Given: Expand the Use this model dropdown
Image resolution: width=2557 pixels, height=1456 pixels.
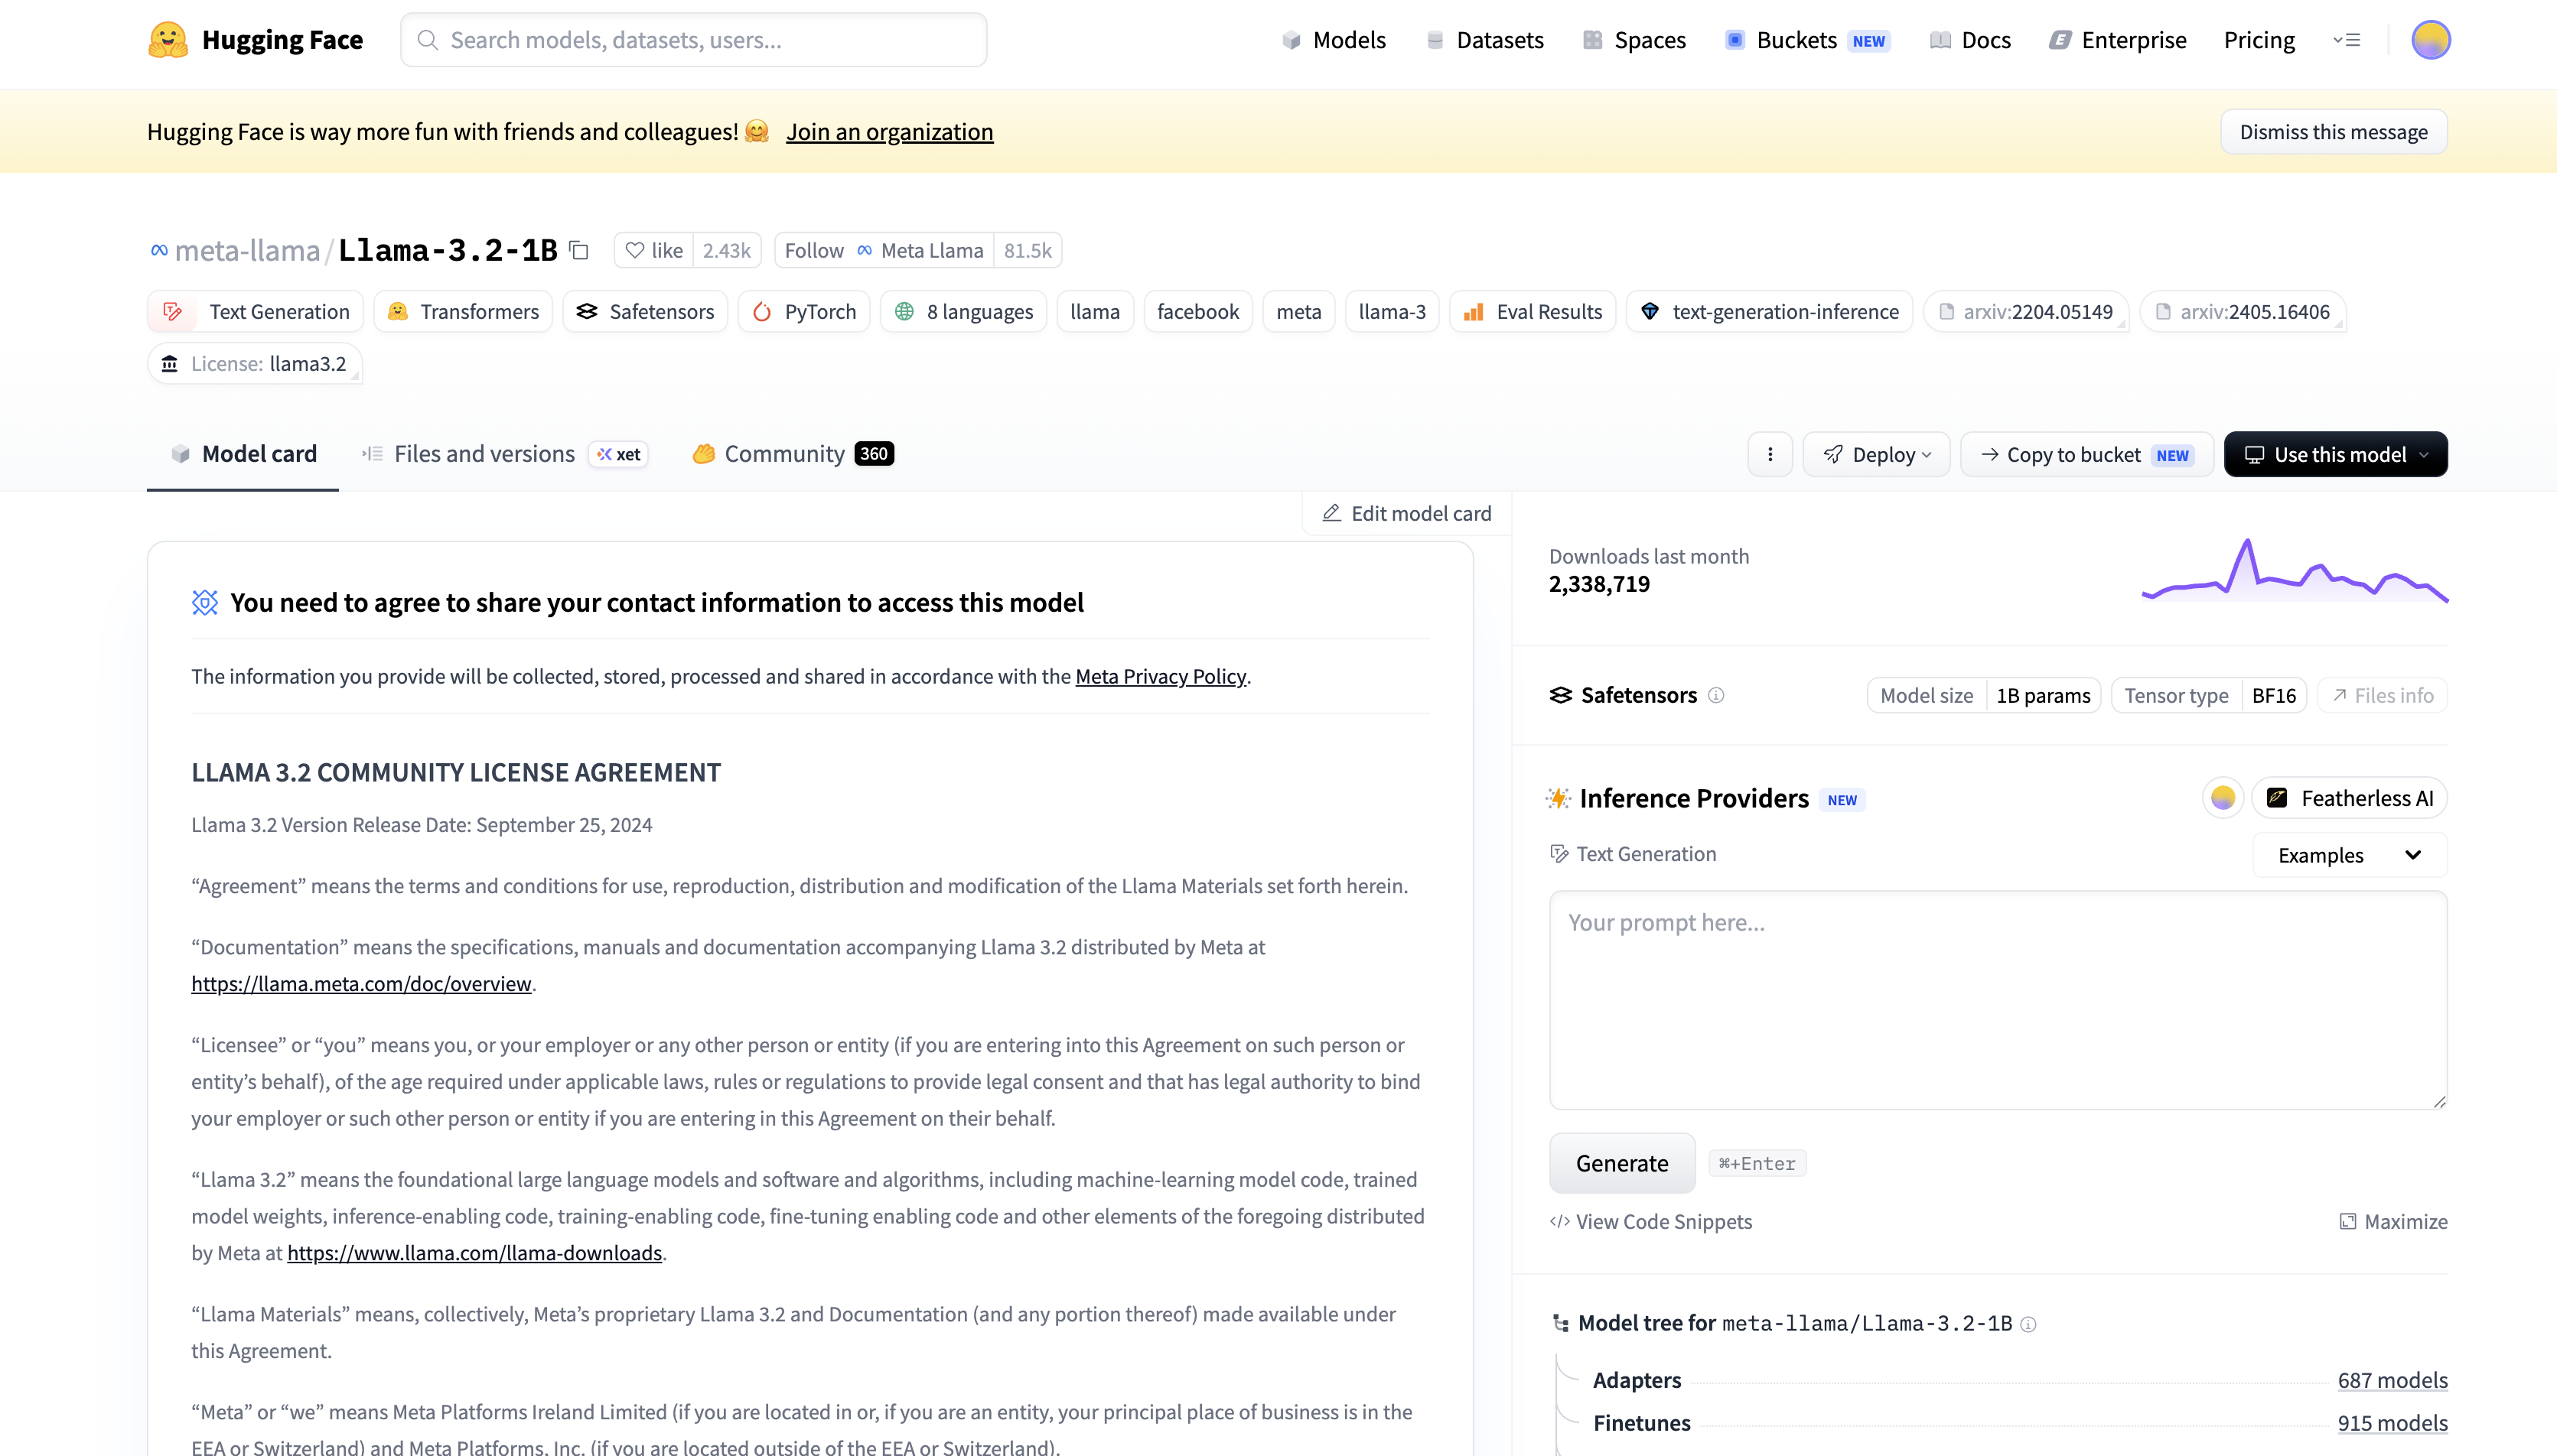Looking at the screenshot, I should 2336,454.
